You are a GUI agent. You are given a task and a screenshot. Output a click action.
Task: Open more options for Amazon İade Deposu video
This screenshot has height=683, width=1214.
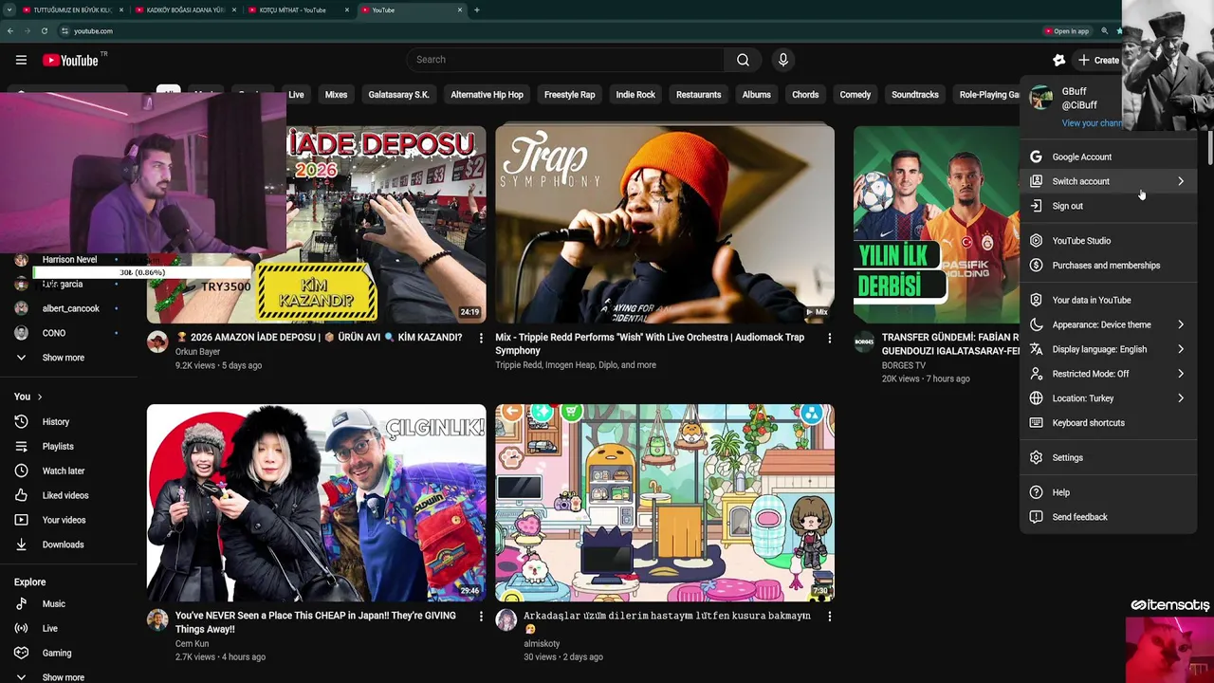coord(481,339)
